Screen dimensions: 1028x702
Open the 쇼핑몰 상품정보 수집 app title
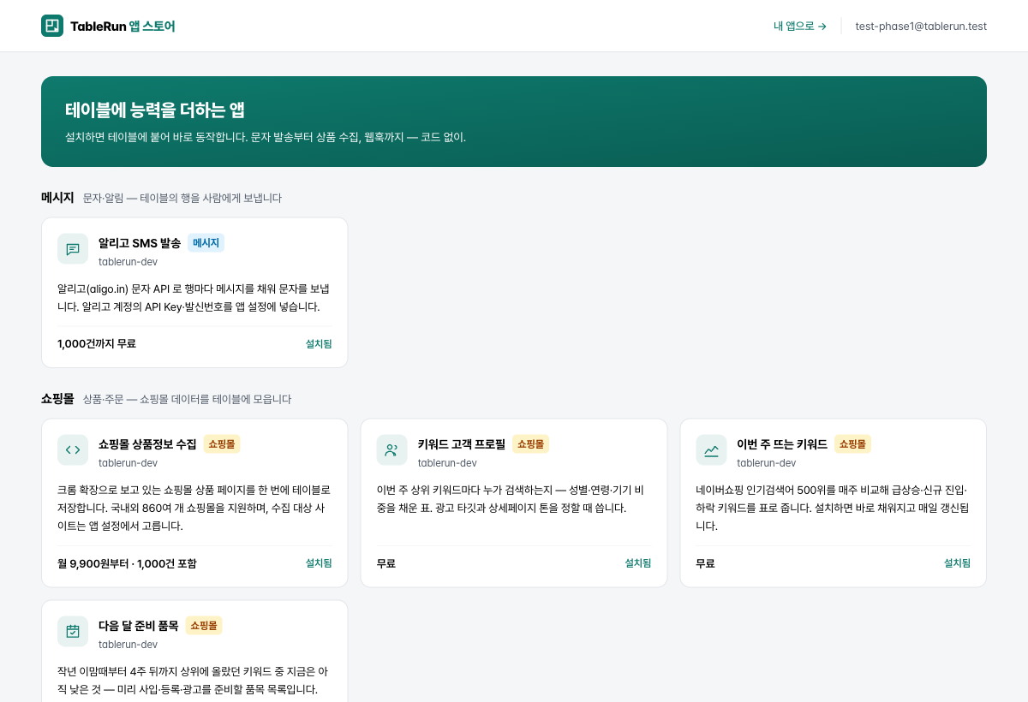pos(147,444)
